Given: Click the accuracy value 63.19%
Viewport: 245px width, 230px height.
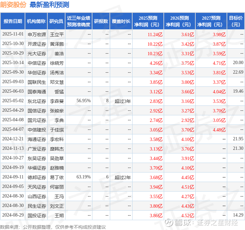Looking at the screenshot, I should click(84, 177).
